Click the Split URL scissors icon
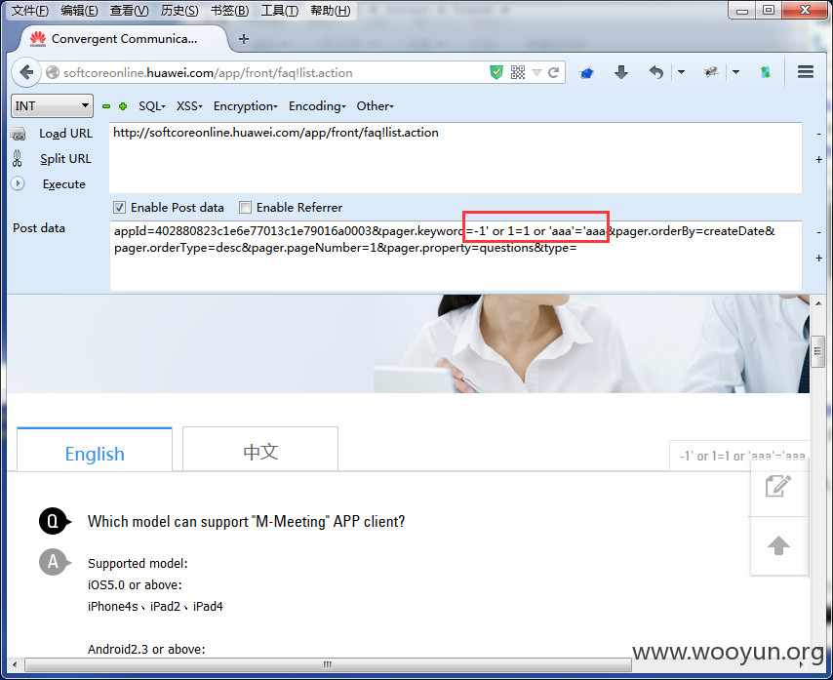The width and height of the screenshot is (833, 680). 17,158
